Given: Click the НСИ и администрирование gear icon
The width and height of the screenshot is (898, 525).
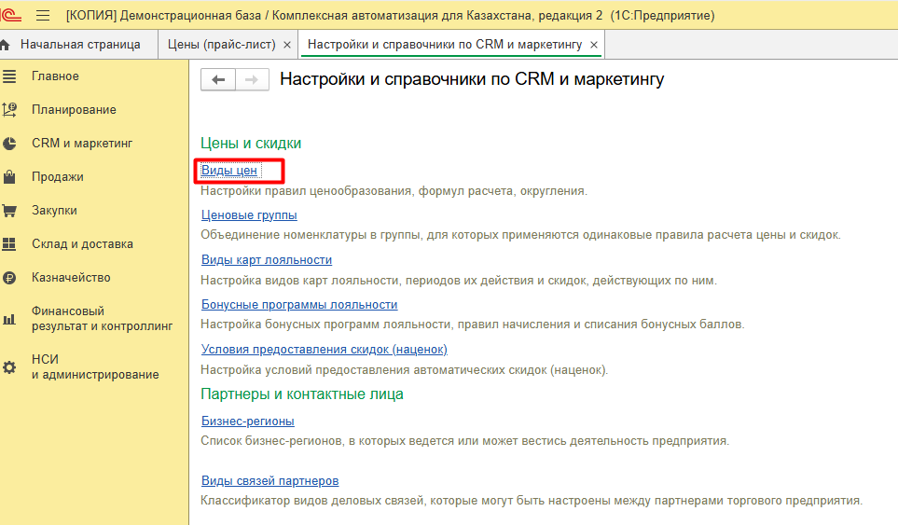Looking at the screenshot, I should (x=9, y=367).
